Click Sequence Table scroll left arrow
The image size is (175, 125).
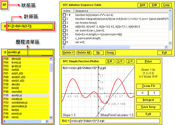pos(64,47)
